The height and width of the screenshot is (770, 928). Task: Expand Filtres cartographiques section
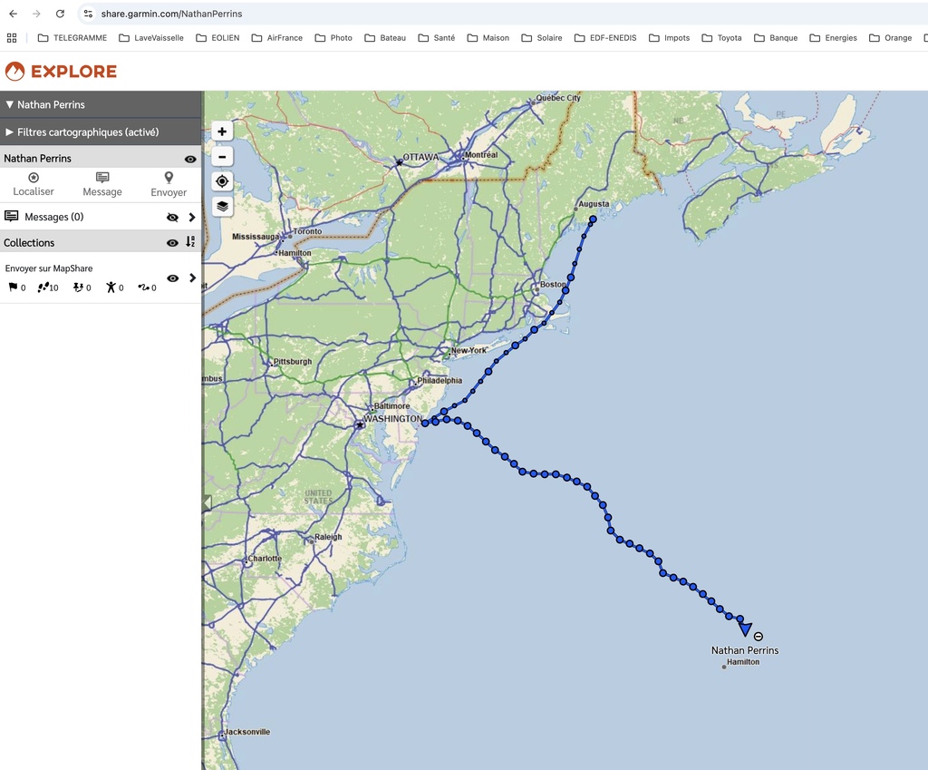coord(10,132)
